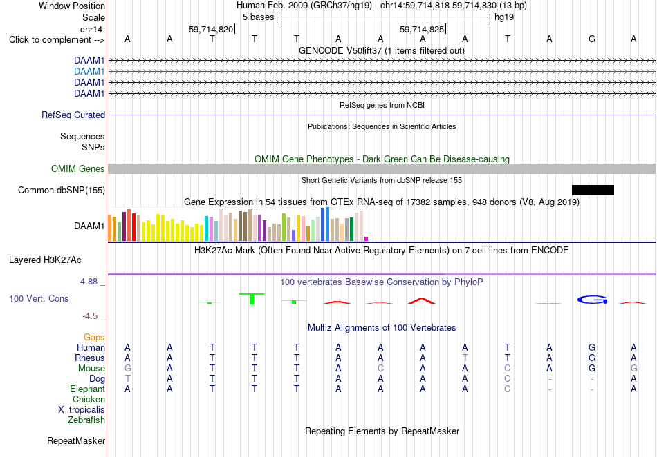
Task: Open 'GENCODE V50lift37 (1 items filtered out)' title
Action: (382, 51)
